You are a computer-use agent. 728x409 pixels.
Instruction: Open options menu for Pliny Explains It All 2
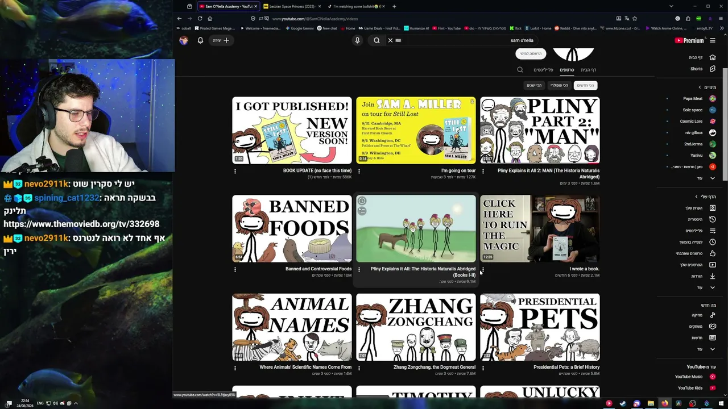click(483, 171)
